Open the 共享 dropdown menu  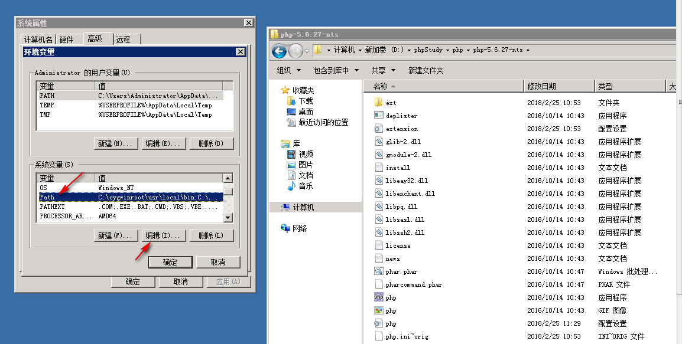[384, 70]
